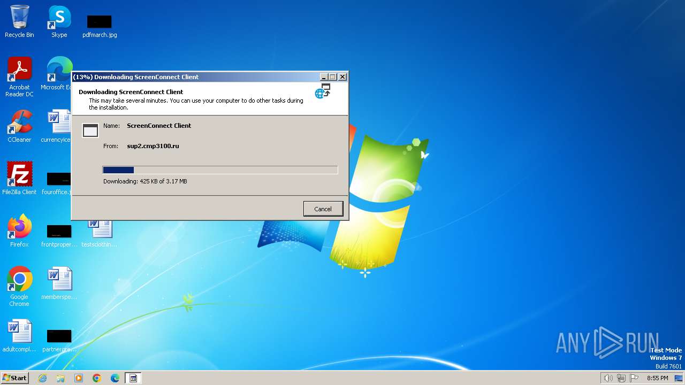Open the Action Center flag icon

(634, 378)
